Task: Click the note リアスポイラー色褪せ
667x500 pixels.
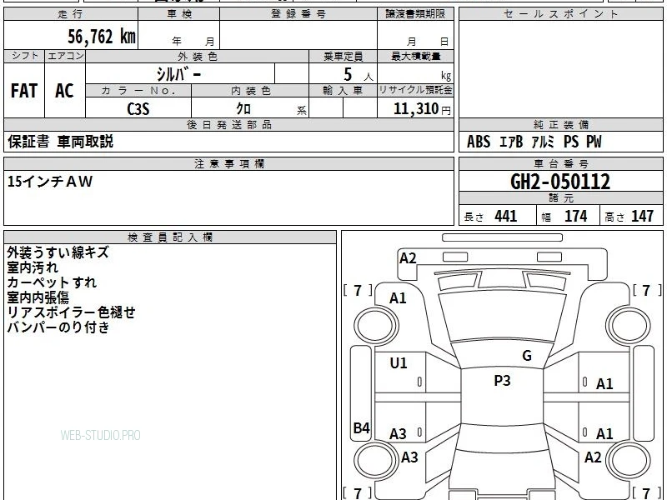Action: [x=71, y=312]
